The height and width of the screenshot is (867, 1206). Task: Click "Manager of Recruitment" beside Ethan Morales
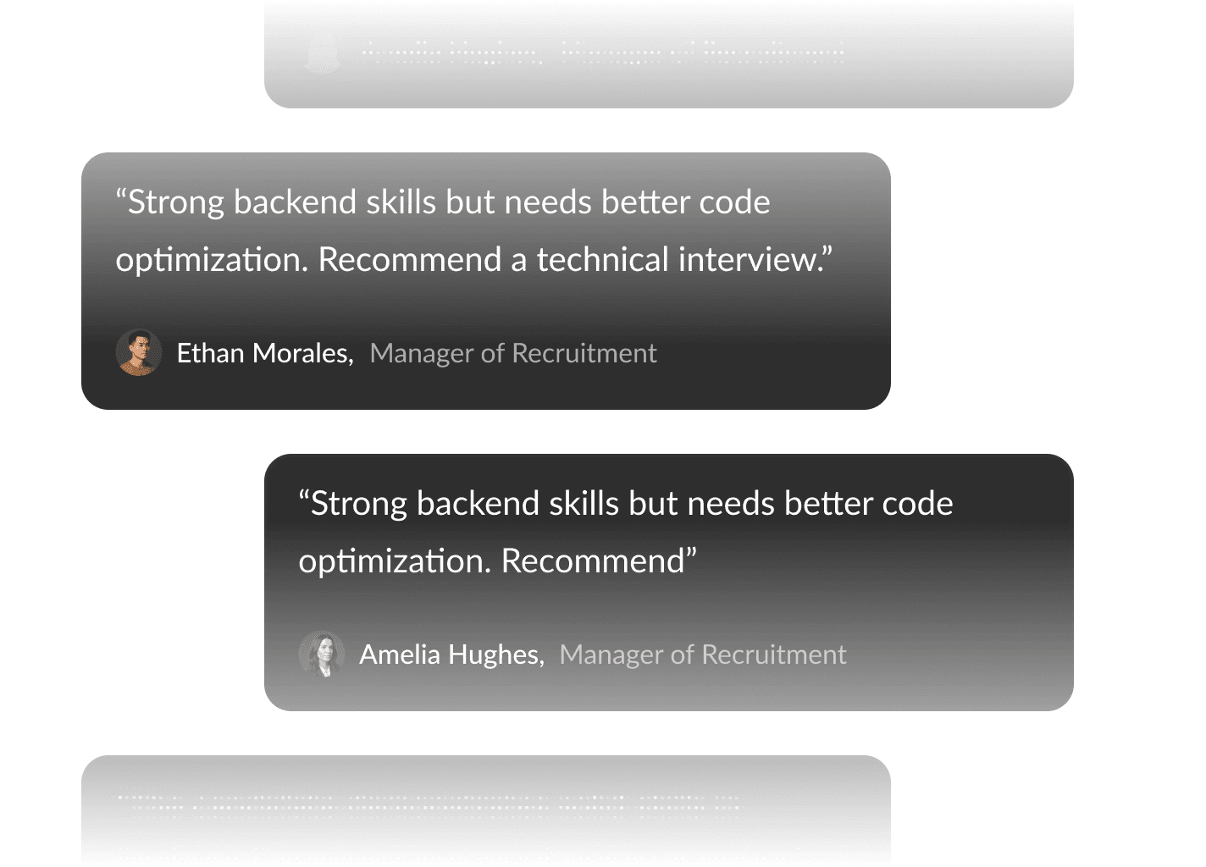tap(513, 353)
